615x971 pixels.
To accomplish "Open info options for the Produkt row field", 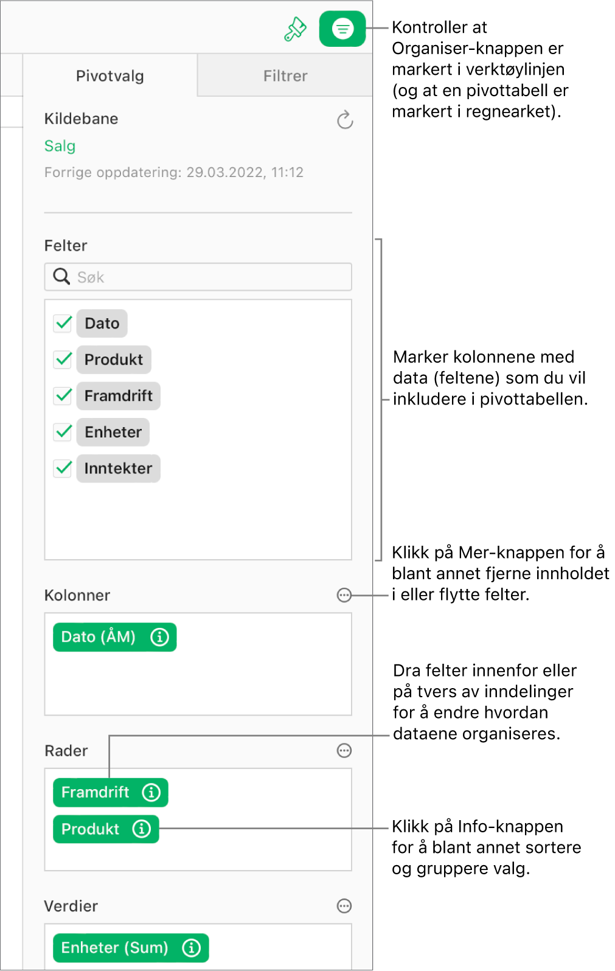I will (142, 829).
